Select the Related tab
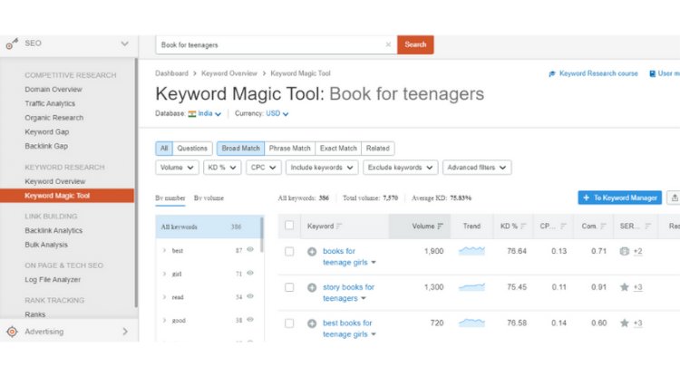This screenshot has width=680, height=376. 378,149
